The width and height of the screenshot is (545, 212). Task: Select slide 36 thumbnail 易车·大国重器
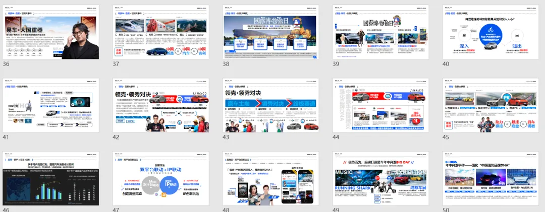point(51,32)
